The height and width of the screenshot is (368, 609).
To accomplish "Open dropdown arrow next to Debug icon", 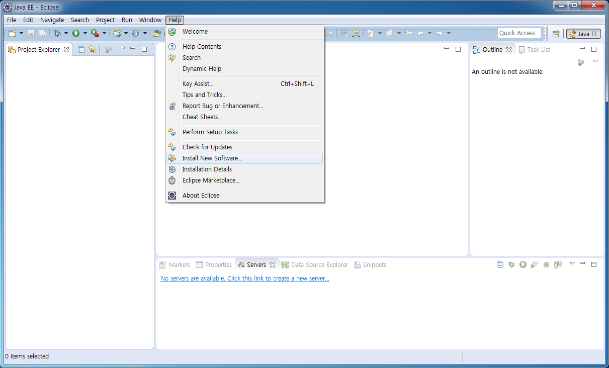I will click(66, 34).
